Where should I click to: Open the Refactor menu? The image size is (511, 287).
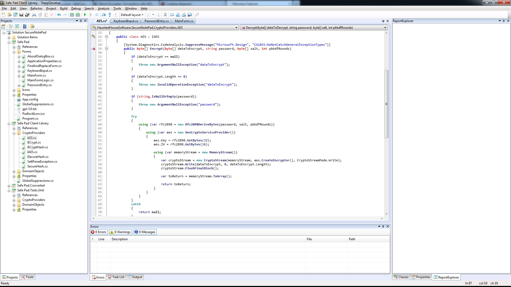(x=36, y=8)
